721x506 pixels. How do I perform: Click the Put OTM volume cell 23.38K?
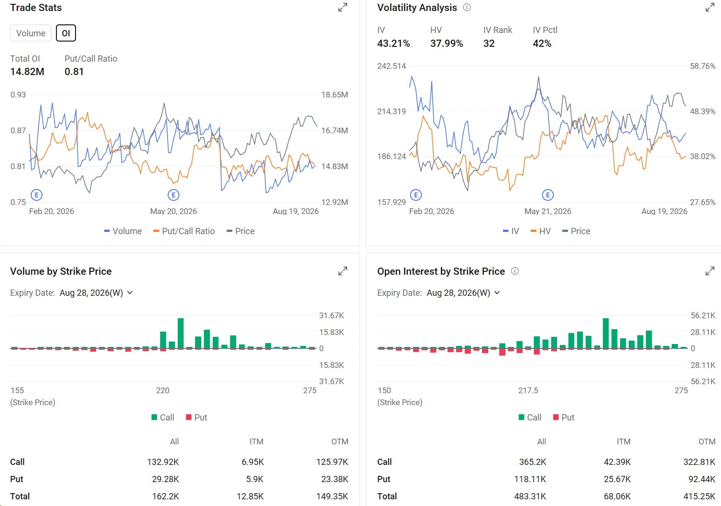(x=334, y=479)
